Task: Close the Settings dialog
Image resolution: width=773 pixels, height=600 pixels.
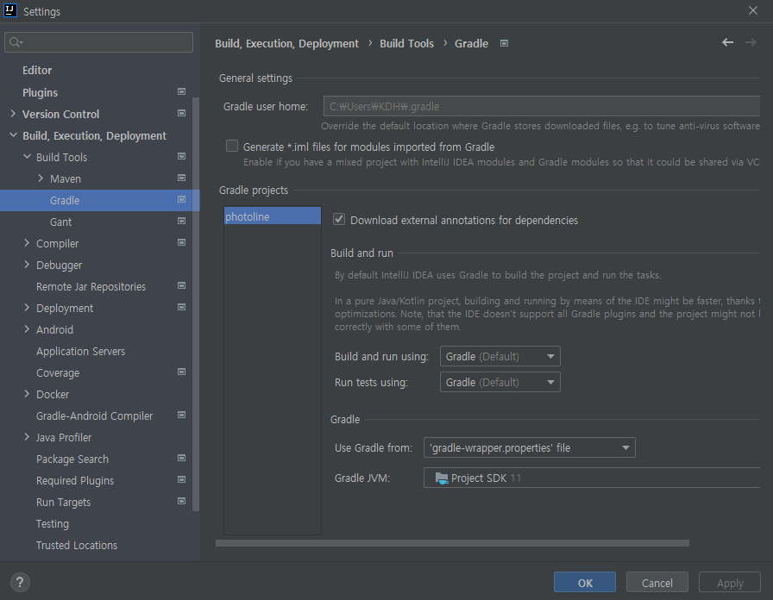Action: 753,10
